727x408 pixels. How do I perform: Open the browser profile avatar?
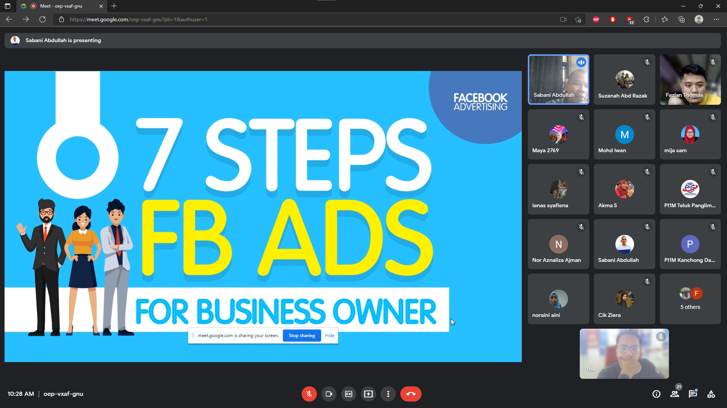pos(699,19)
